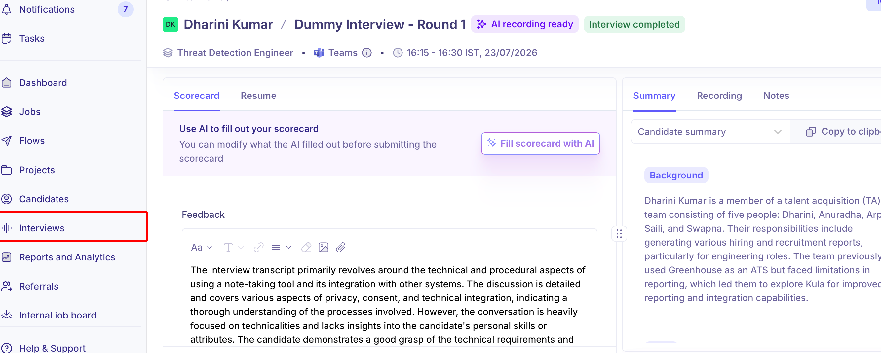Viewport: 881px width, 353px height.
Task: Click the Background section tag
Action: coord(676,176)
